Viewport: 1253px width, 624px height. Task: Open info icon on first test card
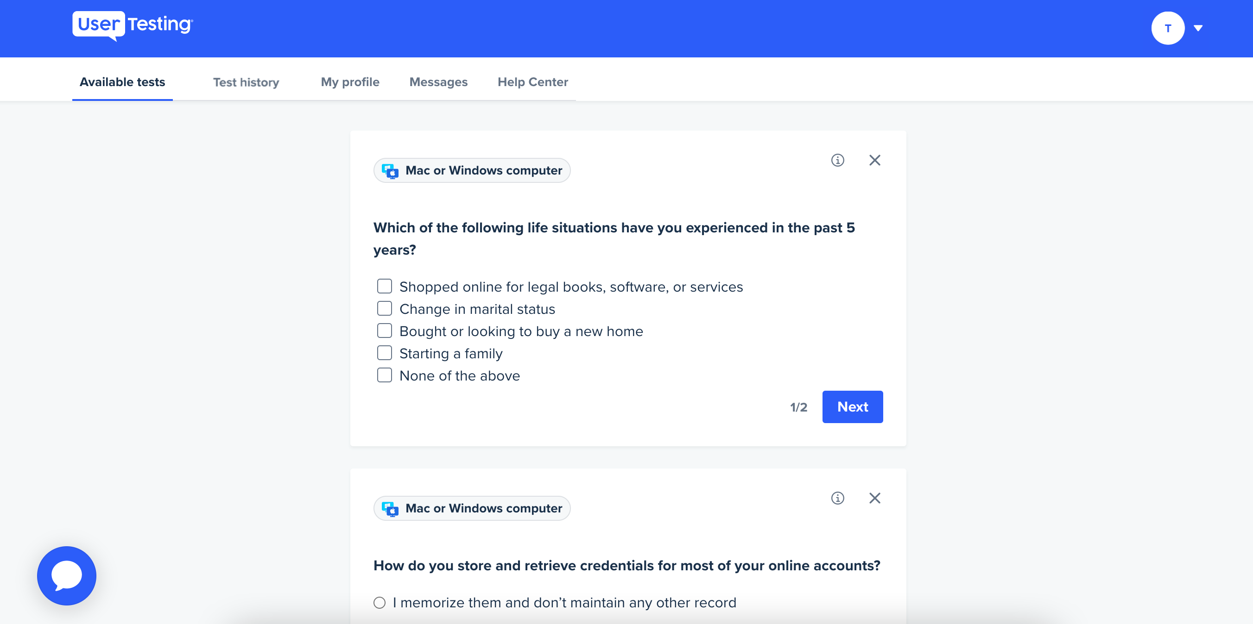click(x=837, y=160)
